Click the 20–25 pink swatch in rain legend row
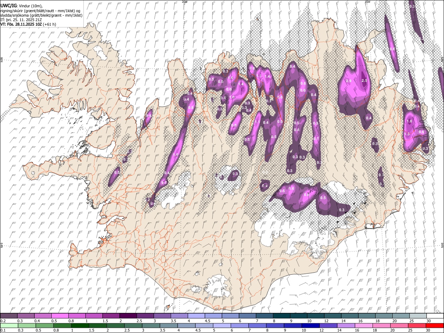The width and height of the screenshot is (444, 333). coord(399,326)
